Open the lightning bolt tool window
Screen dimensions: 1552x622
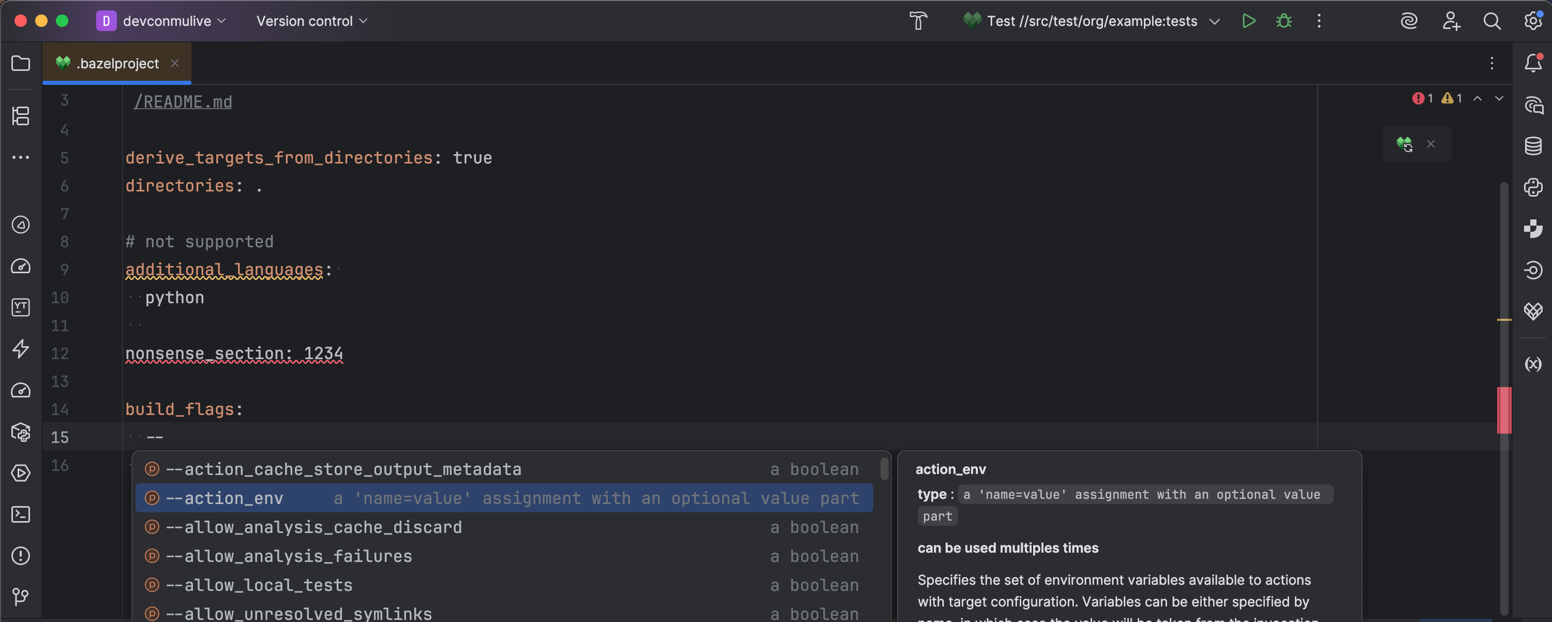21,348
